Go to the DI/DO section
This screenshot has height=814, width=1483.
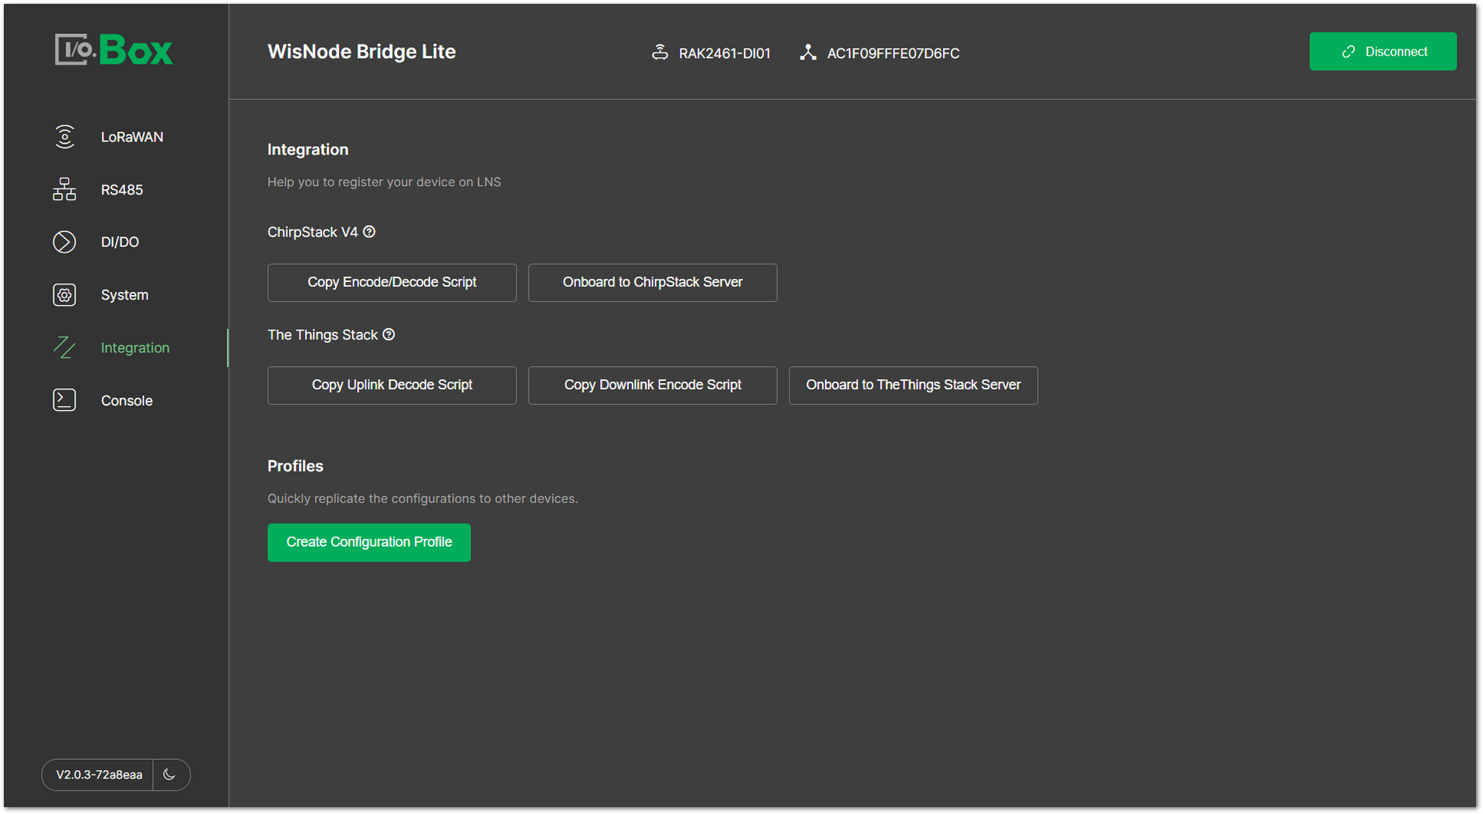(x=120, y=242)
